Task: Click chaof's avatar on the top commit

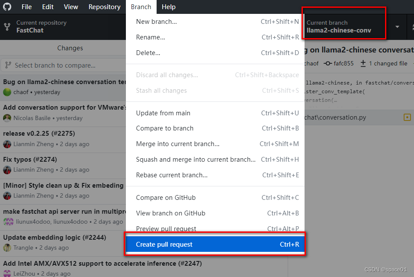Action: click(7, 92)
